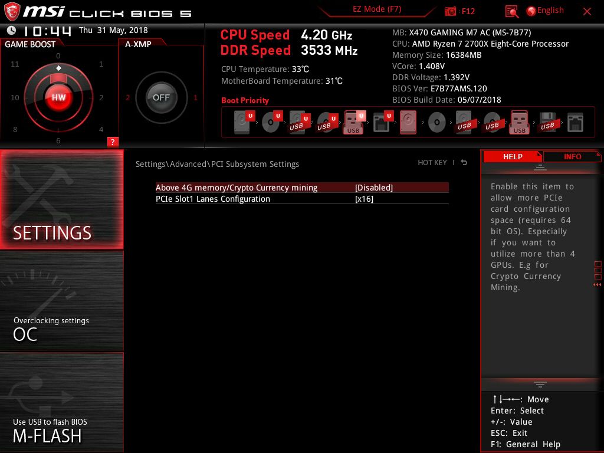The height and width of the screenshot is (453, 604).
Task: Click the BIOS Ver E7B77AMS.120 entry
Action: click(x=439, y=88)
